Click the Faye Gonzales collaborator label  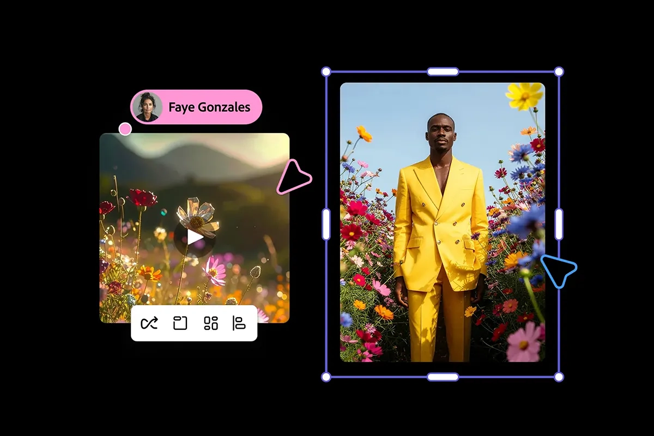(210, 107)
